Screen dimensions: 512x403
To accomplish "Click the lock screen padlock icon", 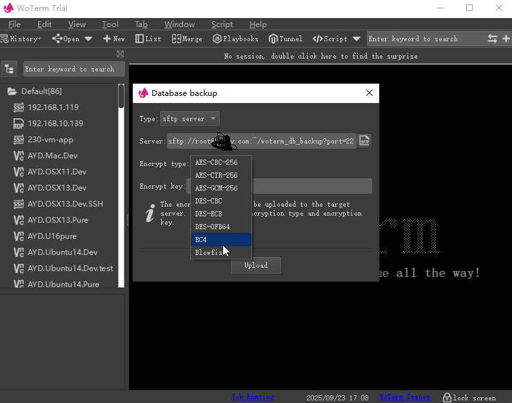I will [446, 397].
